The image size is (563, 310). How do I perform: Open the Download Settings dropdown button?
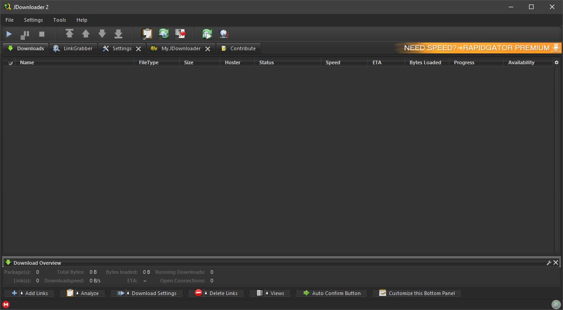point(147,293)
